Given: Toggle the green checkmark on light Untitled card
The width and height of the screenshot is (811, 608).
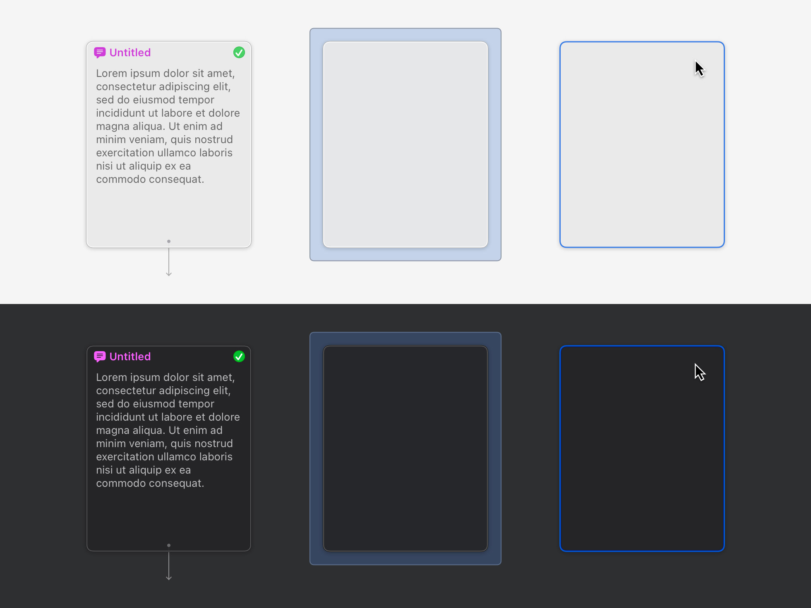Looking at the screenshot, I should tap(239, 53).
